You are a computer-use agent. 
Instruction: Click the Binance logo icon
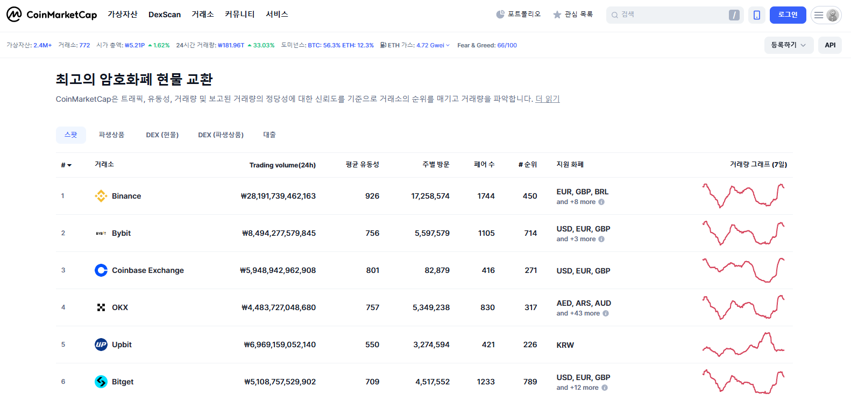(x=101, y=196)
